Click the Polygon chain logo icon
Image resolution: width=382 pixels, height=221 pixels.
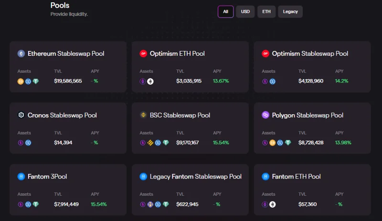tap(265, 114)
